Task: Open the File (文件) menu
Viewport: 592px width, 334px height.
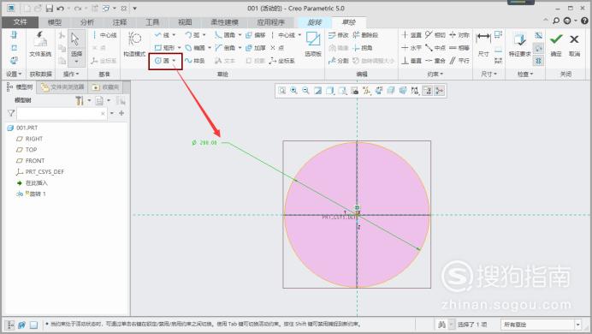Action: tap(20, 22)
